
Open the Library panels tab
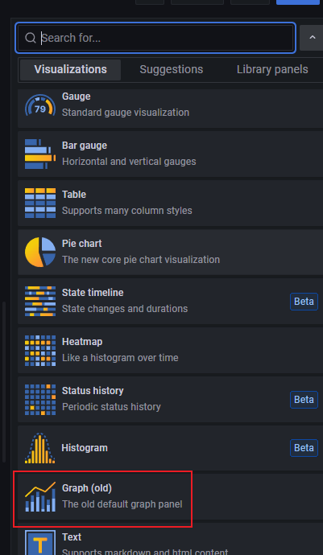click(x=272, y=69)
